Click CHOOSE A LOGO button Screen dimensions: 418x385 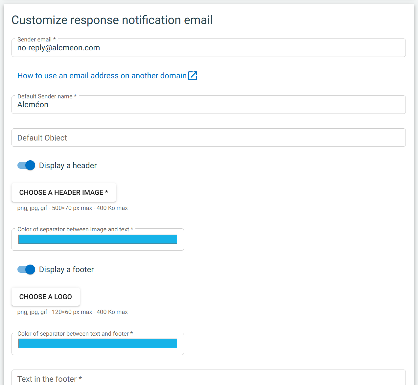pyautogui.click(x=46, y=297)
